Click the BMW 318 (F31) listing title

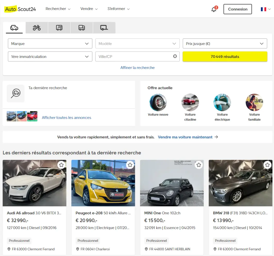(240, 213)
